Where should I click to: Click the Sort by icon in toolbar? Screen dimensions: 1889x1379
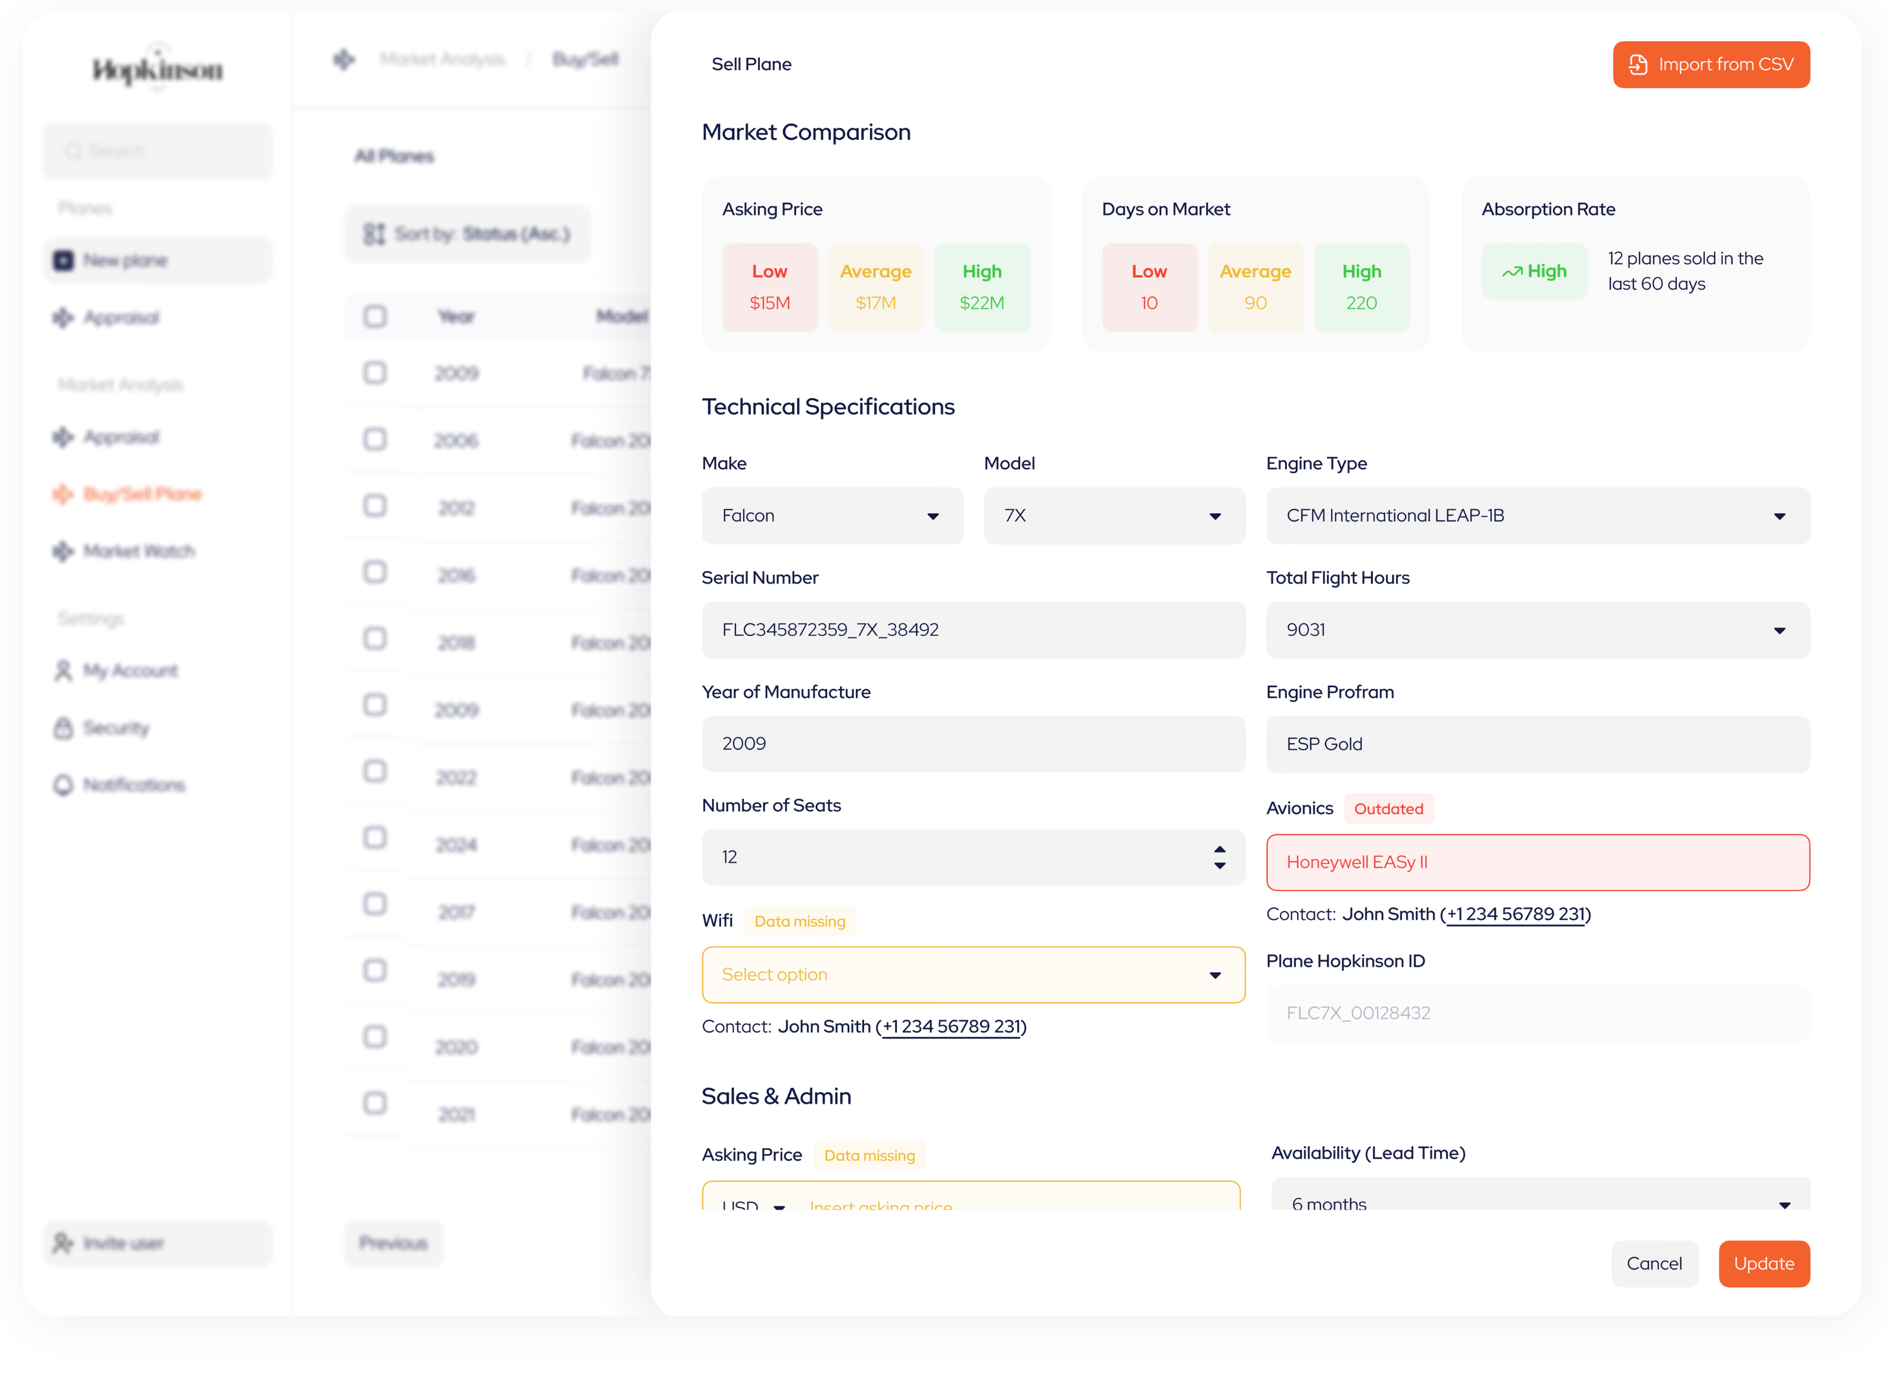pyautogui.click(x=374, y=235)
